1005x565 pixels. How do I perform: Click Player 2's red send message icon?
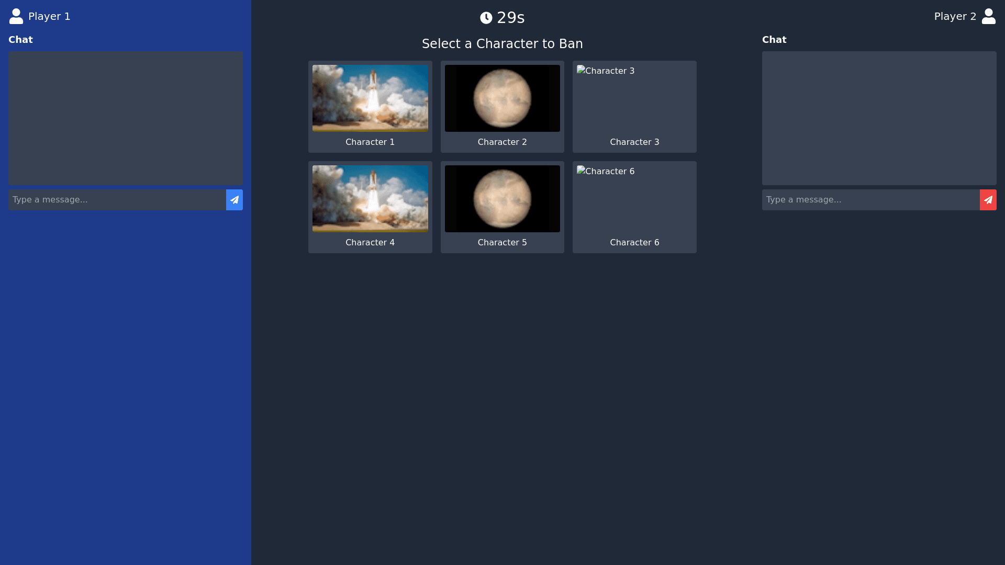pos(988,200)
